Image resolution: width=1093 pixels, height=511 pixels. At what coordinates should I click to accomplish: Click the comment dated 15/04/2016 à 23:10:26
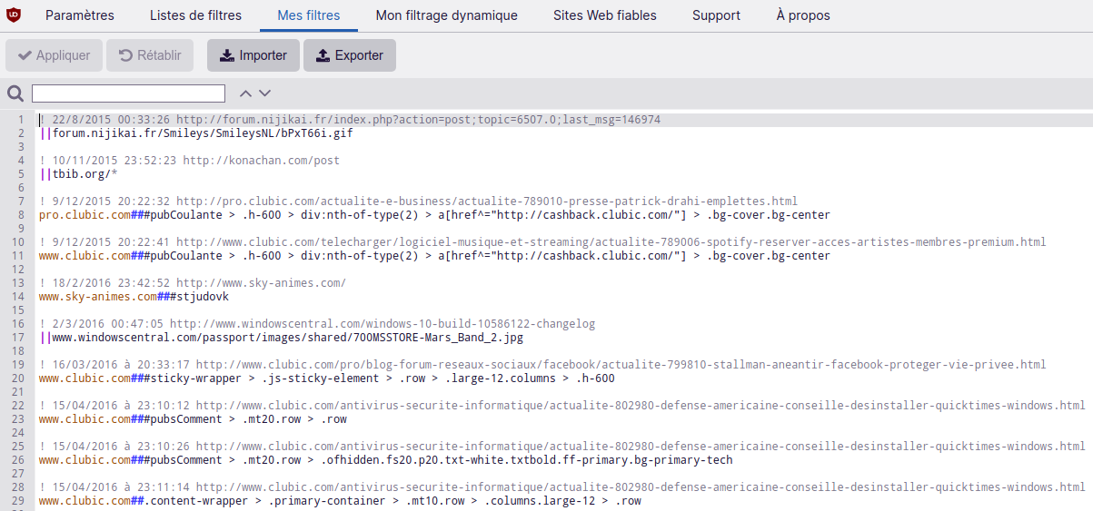562,447
